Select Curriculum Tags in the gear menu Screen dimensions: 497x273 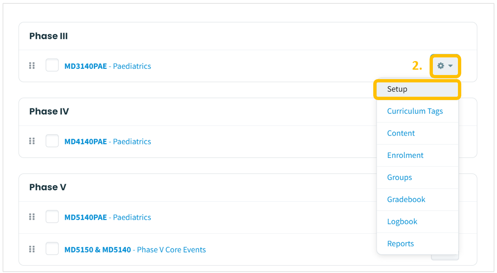pos(417,111)
